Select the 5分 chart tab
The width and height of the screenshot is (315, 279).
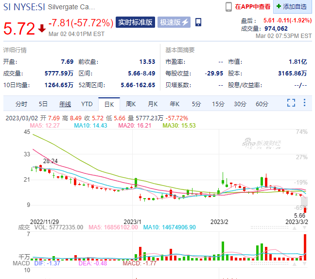pos(196,104)
